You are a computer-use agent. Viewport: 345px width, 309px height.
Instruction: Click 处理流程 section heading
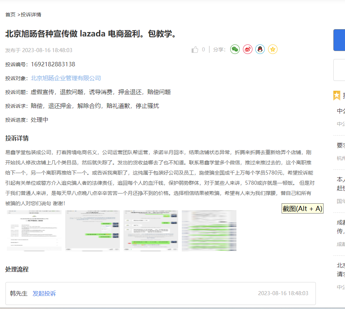(17, 269)
